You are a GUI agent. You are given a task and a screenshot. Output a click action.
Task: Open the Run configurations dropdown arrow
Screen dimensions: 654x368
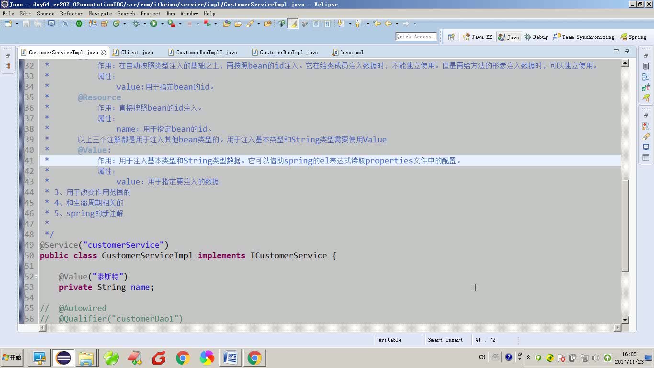coord(162,23)
